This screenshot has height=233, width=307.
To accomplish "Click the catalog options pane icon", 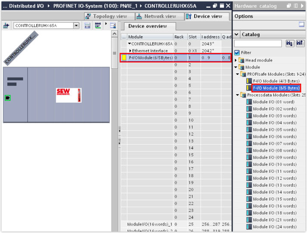I will pos(301,25).
